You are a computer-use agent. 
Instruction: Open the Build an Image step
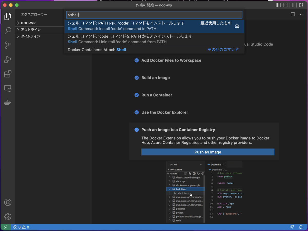pyautogui.click(x=156, y=78)
